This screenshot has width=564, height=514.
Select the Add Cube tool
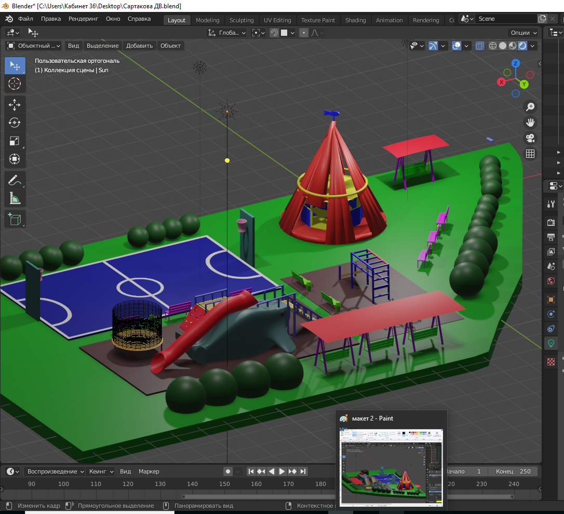pyautogui.click(x=15, y=219)
